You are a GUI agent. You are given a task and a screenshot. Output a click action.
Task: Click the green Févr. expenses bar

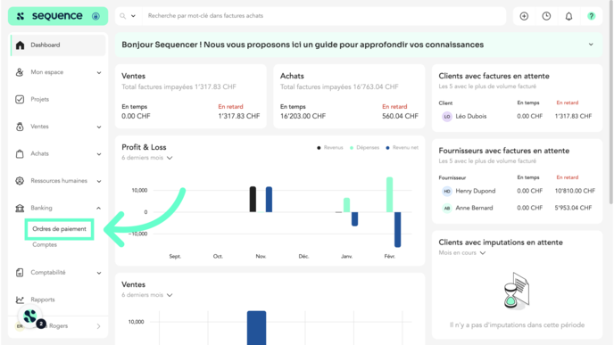click(x=390, y=195)
